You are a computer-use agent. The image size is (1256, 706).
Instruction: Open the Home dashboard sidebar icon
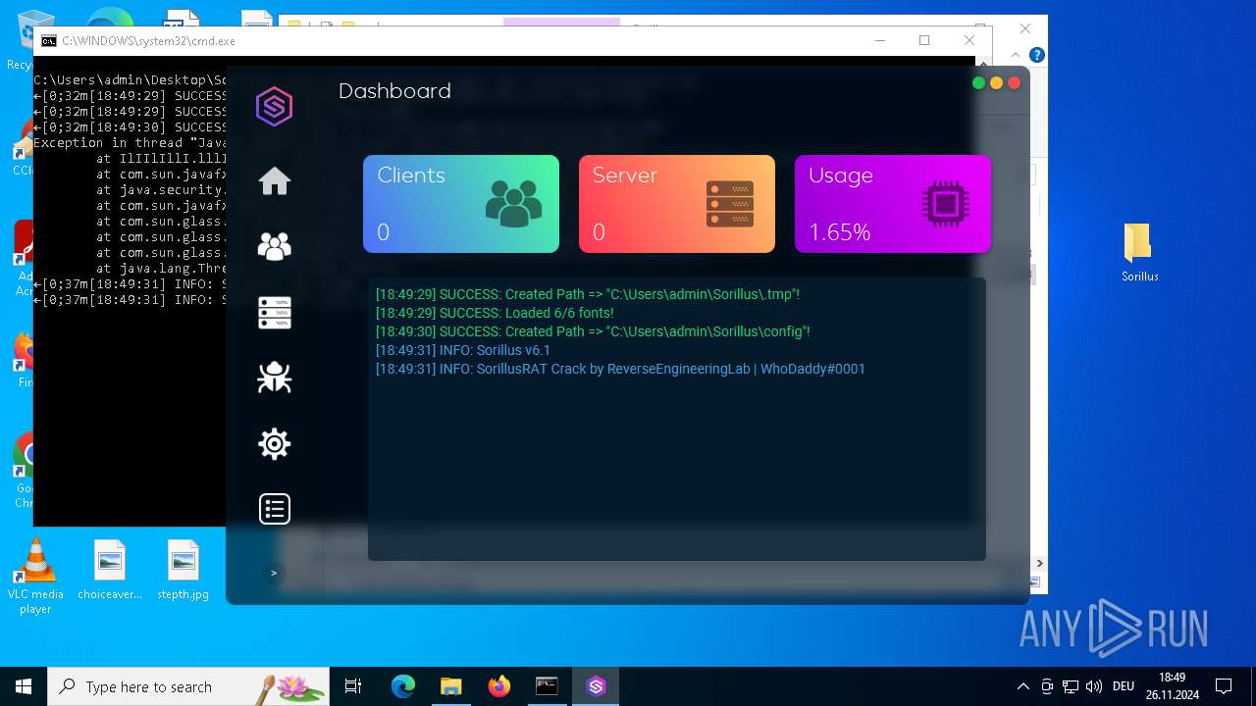275,181
